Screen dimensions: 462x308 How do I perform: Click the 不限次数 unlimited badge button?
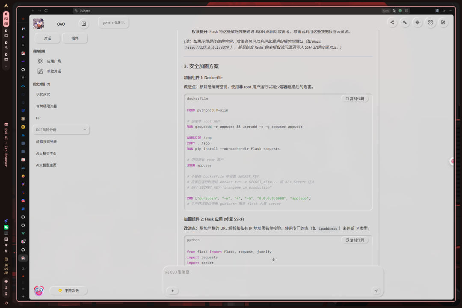coord(68,290)
